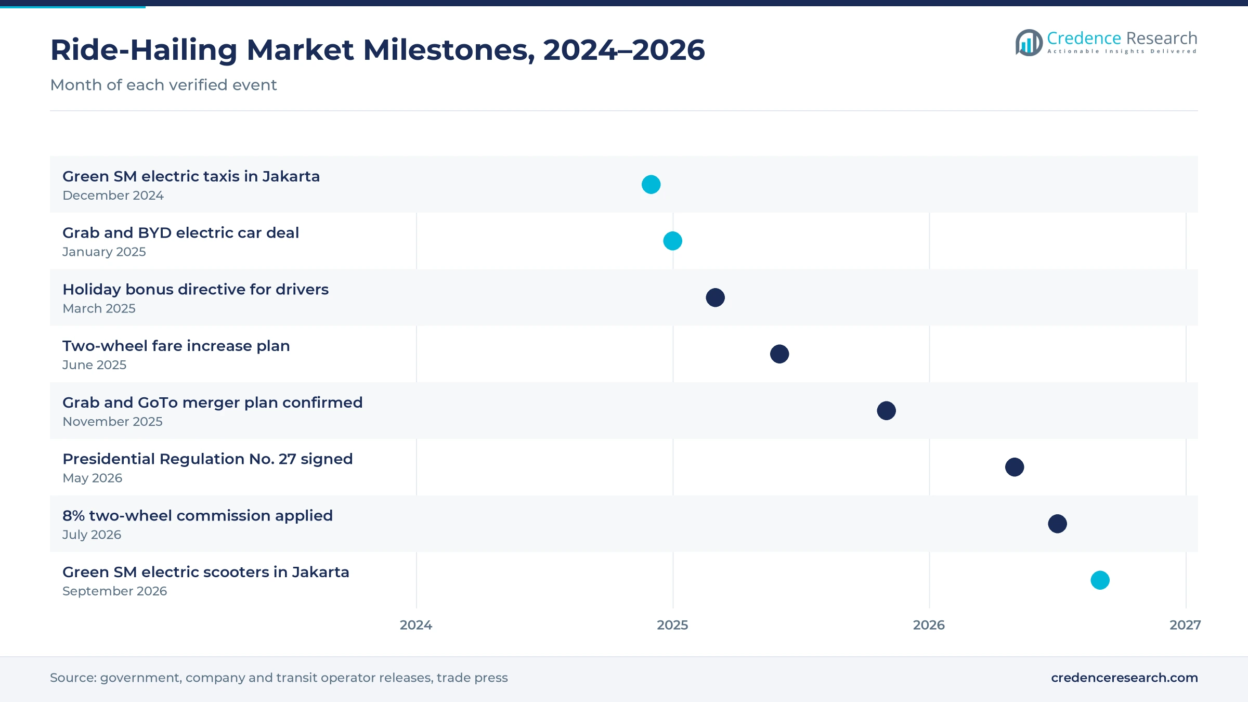The image size is (1248, 702).
Task: Click the 2027 axis label
Action: tap(1185, 625)
